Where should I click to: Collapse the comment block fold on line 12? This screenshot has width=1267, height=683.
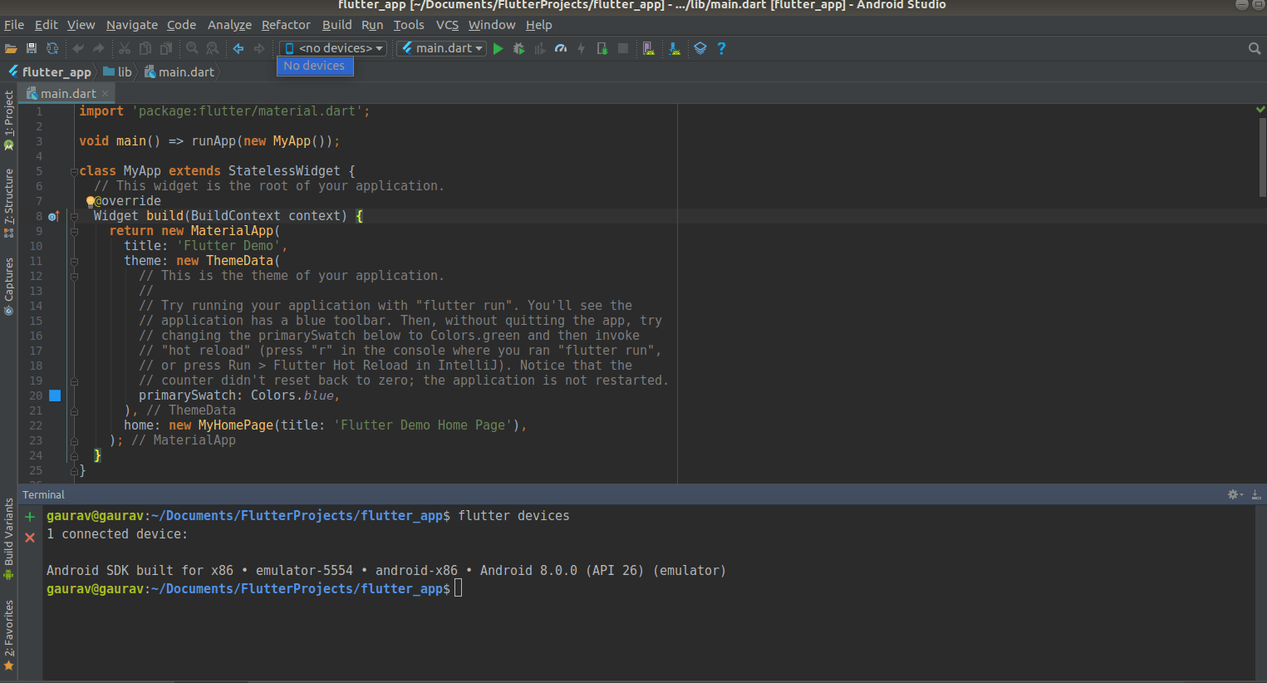74,276
